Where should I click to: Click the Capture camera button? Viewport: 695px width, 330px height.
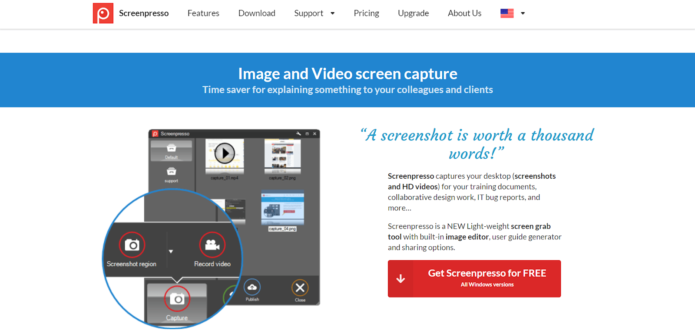click(177, 299)
